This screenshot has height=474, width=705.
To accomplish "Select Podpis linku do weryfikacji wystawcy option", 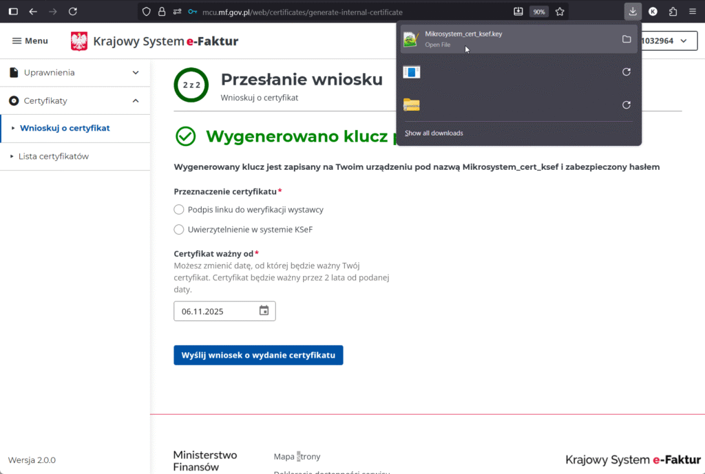I will (x=179, y=210).
